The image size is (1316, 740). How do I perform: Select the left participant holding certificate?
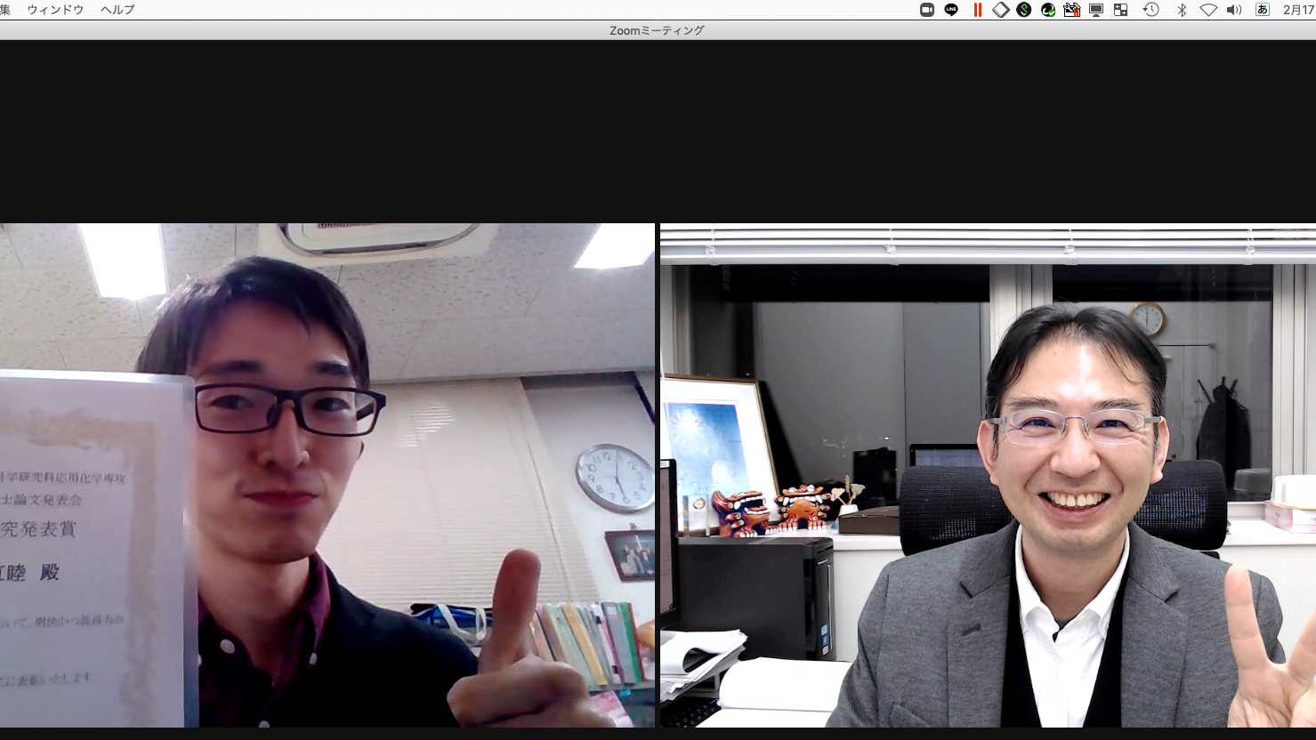point(327,475)
